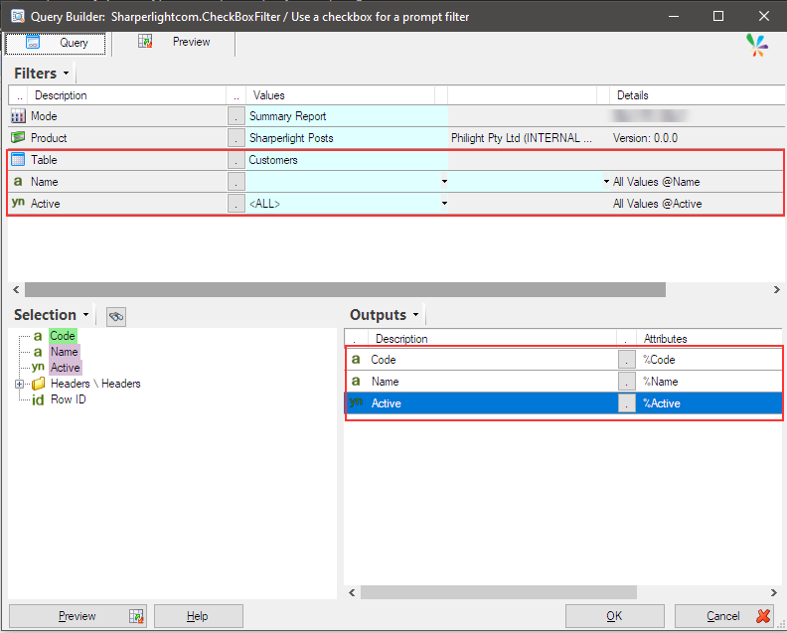Screen dimensions: 787x633
Task: Select Row ID in the Selection tree
Action: (69, 399)
